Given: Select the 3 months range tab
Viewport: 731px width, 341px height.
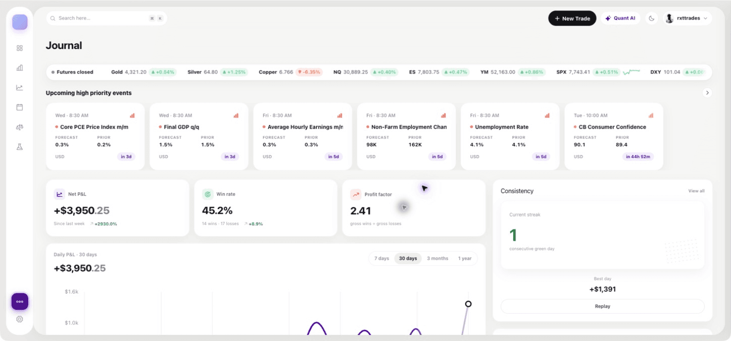Looking at the screenshot, I should point(438,259).
